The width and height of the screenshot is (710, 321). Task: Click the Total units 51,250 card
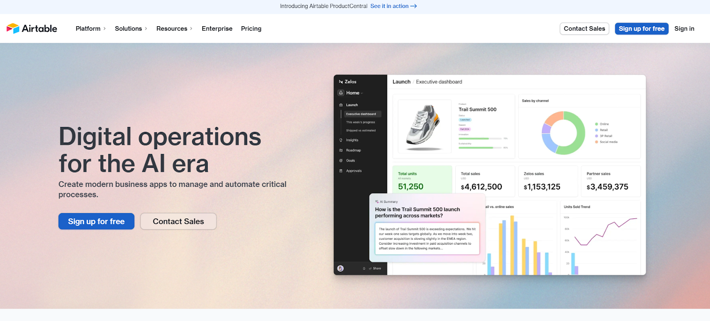[x=422, y=181]
